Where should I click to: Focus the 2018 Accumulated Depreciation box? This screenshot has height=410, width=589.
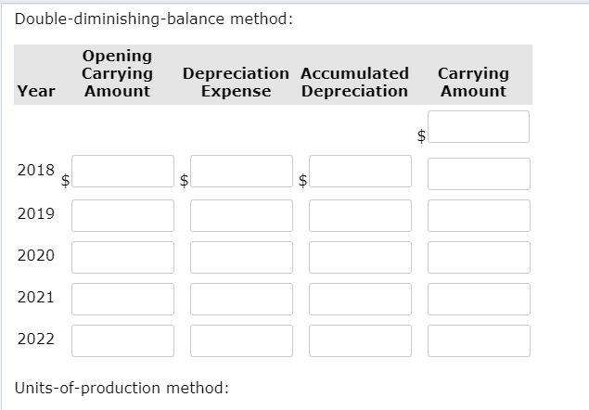click(360, 172)
